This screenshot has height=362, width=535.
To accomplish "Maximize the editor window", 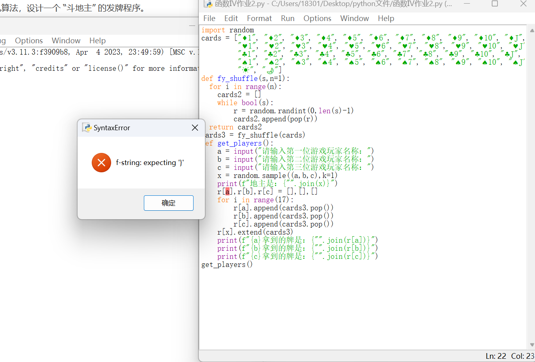I will pyautogui.click(x=495, y=4).
